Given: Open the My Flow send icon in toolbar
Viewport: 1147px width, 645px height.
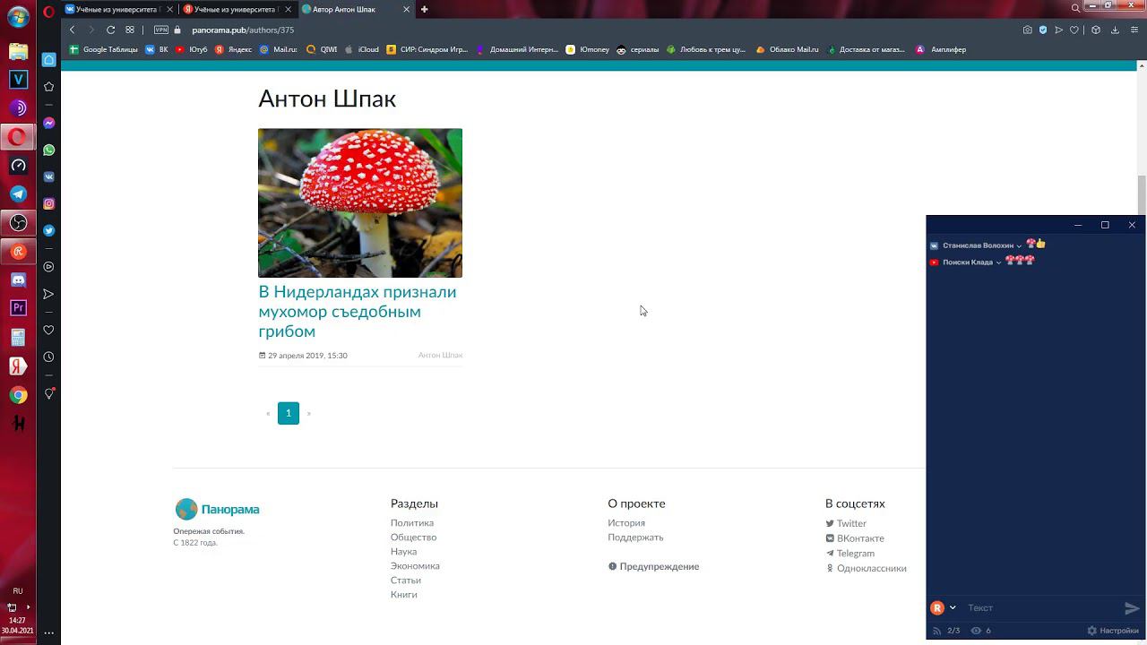Looking at the screenshot, I should (x=1058, y=30).
